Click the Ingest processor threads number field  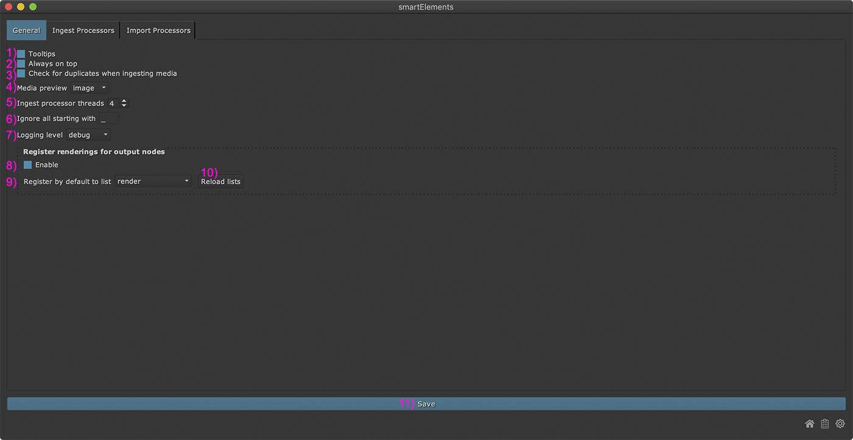coord(113,104)
